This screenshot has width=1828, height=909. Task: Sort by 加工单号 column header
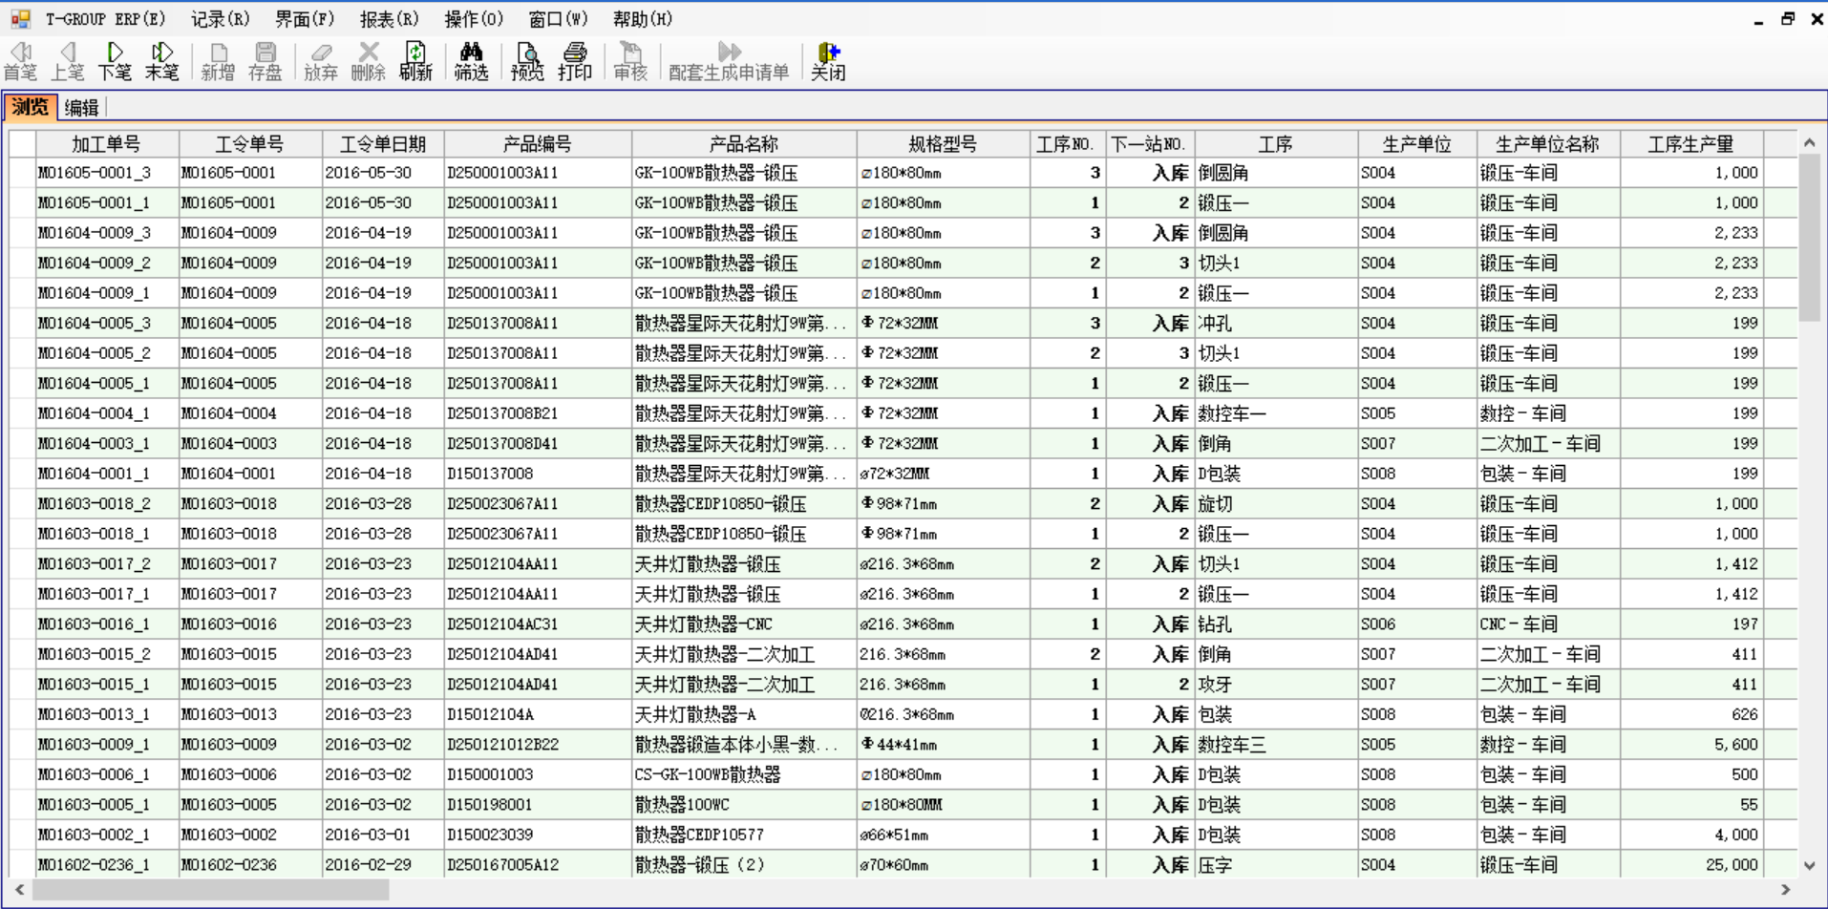pos(107,144)
